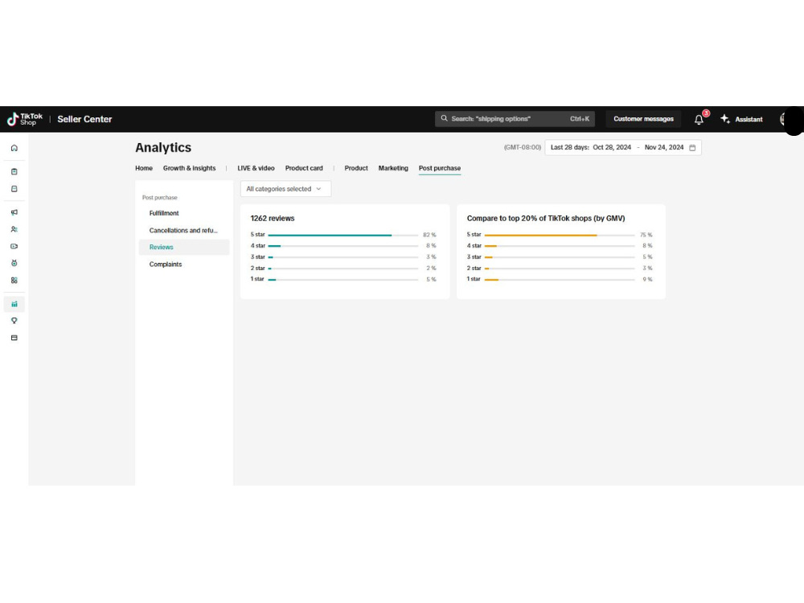
Task: Click the search magnifier icon
Action: [x=444, y=118]
